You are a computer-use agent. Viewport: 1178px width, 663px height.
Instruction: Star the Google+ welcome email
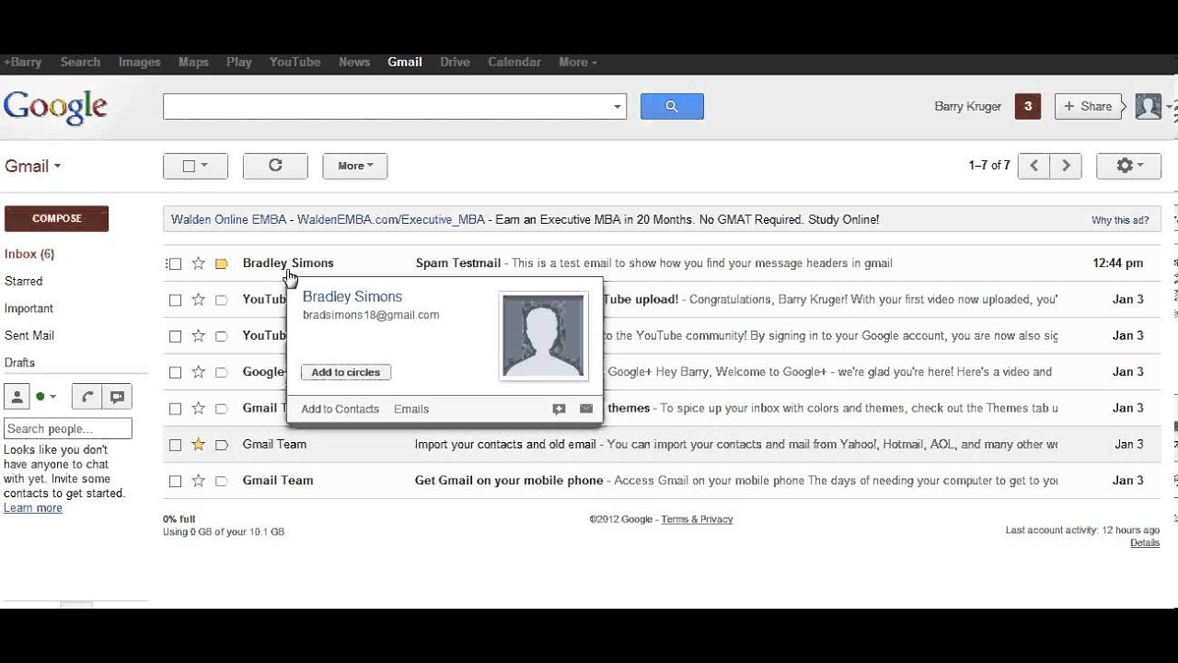198,372
